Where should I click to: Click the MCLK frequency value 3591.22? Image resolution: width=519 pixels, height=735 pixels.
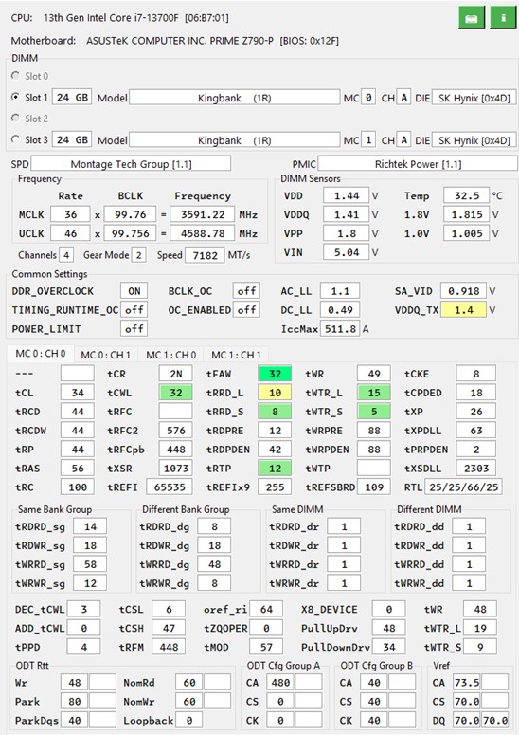(x=202, y=214)
